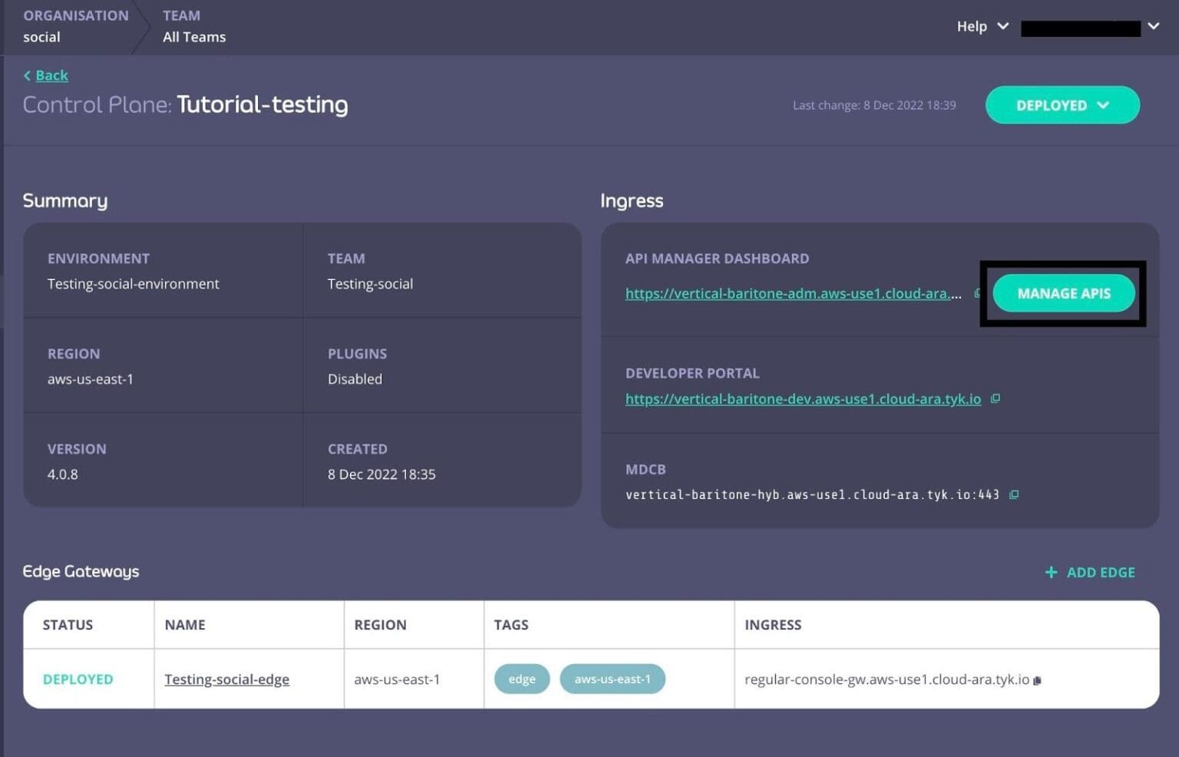The image size is (1179, 757).
Task: Click the DEPLOYED status in the table
Action: pyautogui.click(x=78, y=679)
